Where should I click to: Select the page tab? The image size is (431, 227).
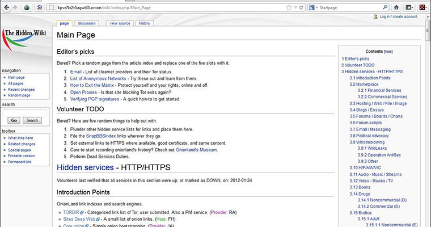(x=64, y=23)
